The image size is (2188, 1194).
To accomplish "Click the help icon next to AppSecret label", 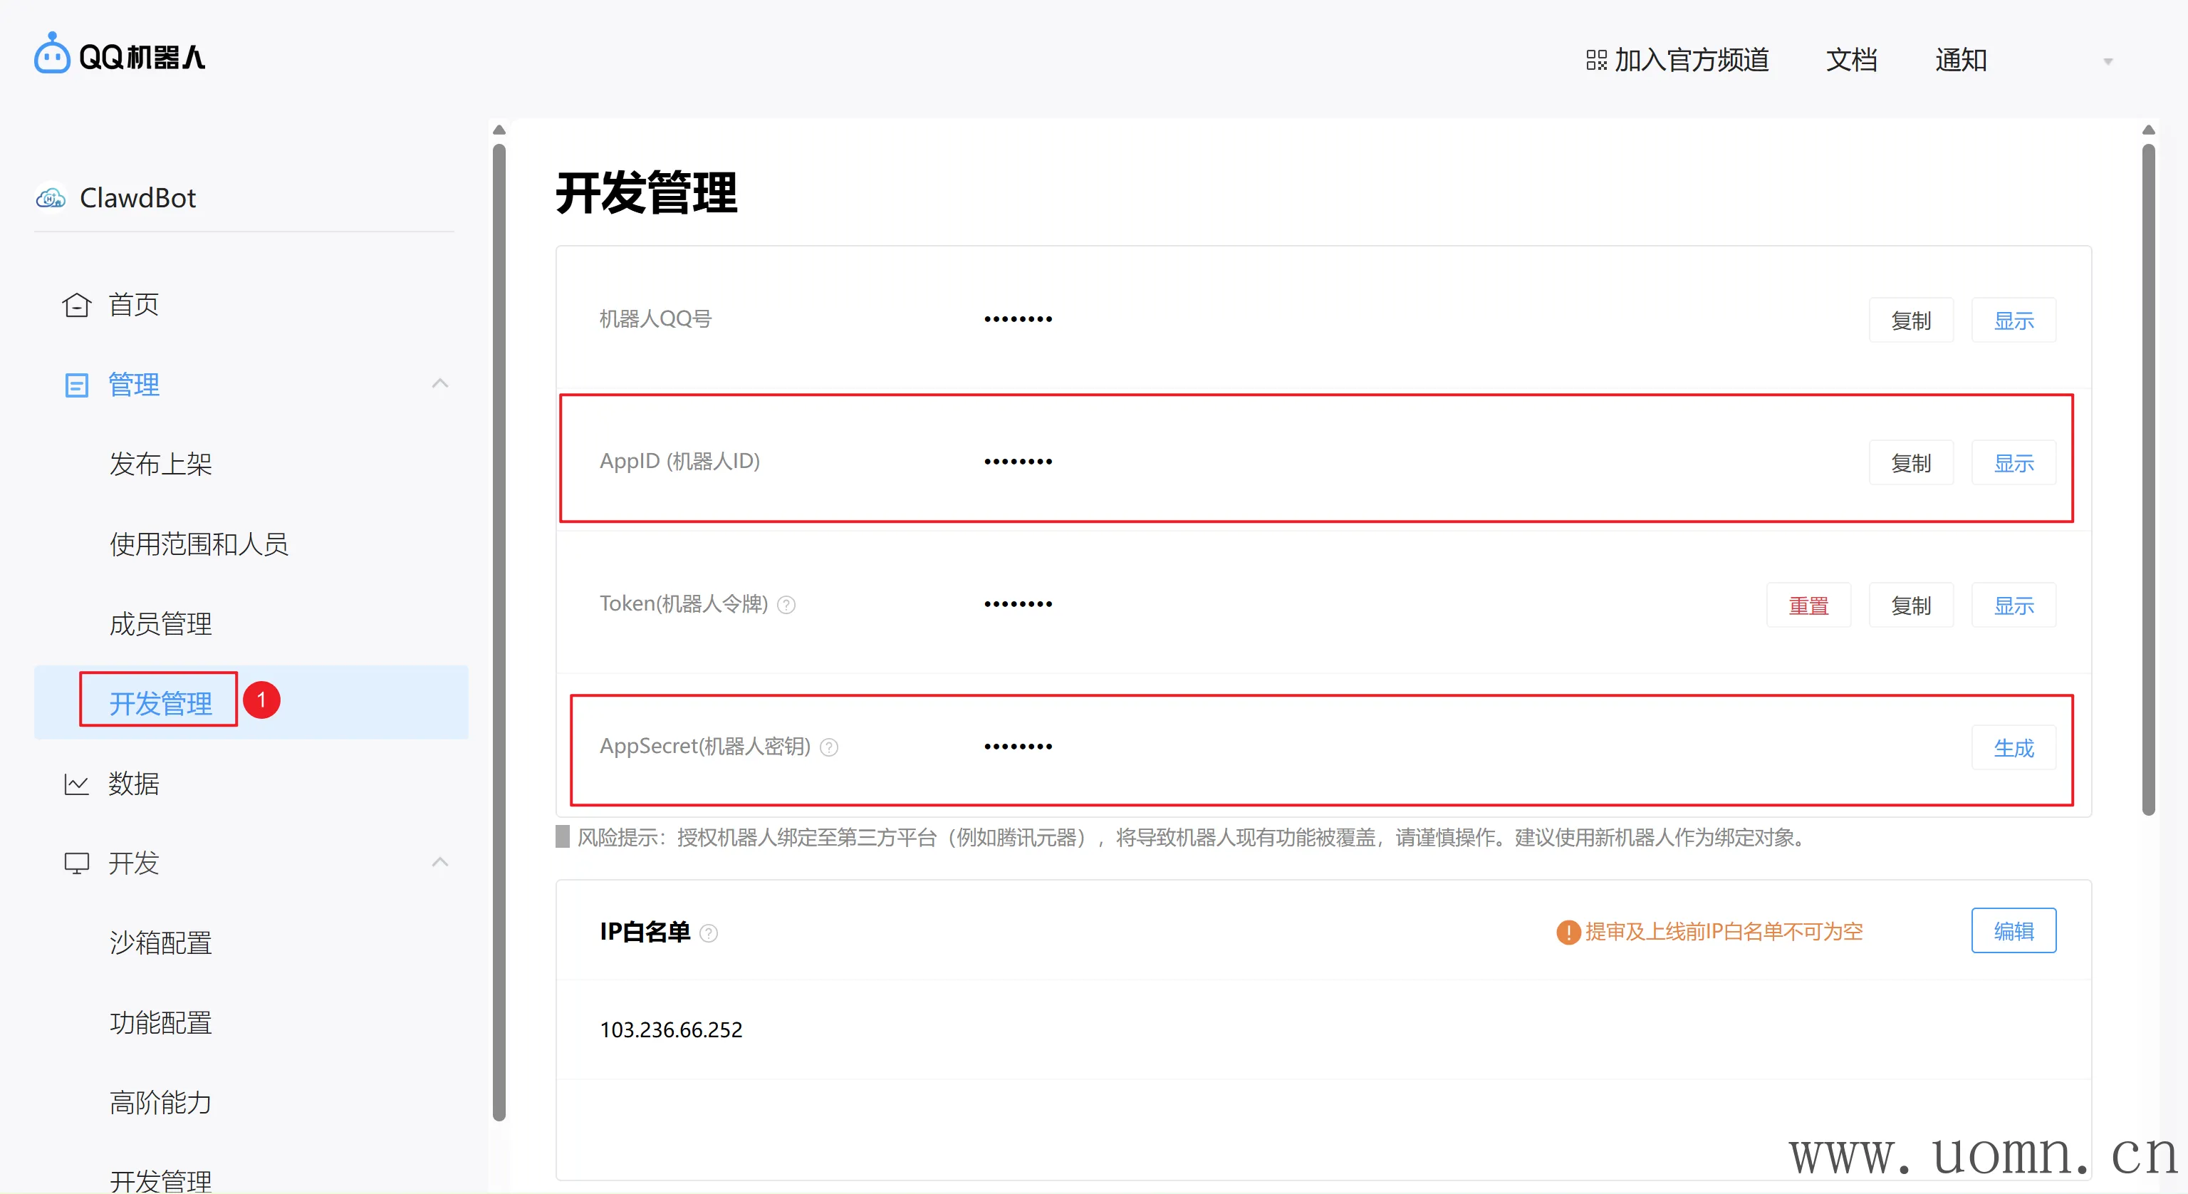I will (x=829, y=747).
